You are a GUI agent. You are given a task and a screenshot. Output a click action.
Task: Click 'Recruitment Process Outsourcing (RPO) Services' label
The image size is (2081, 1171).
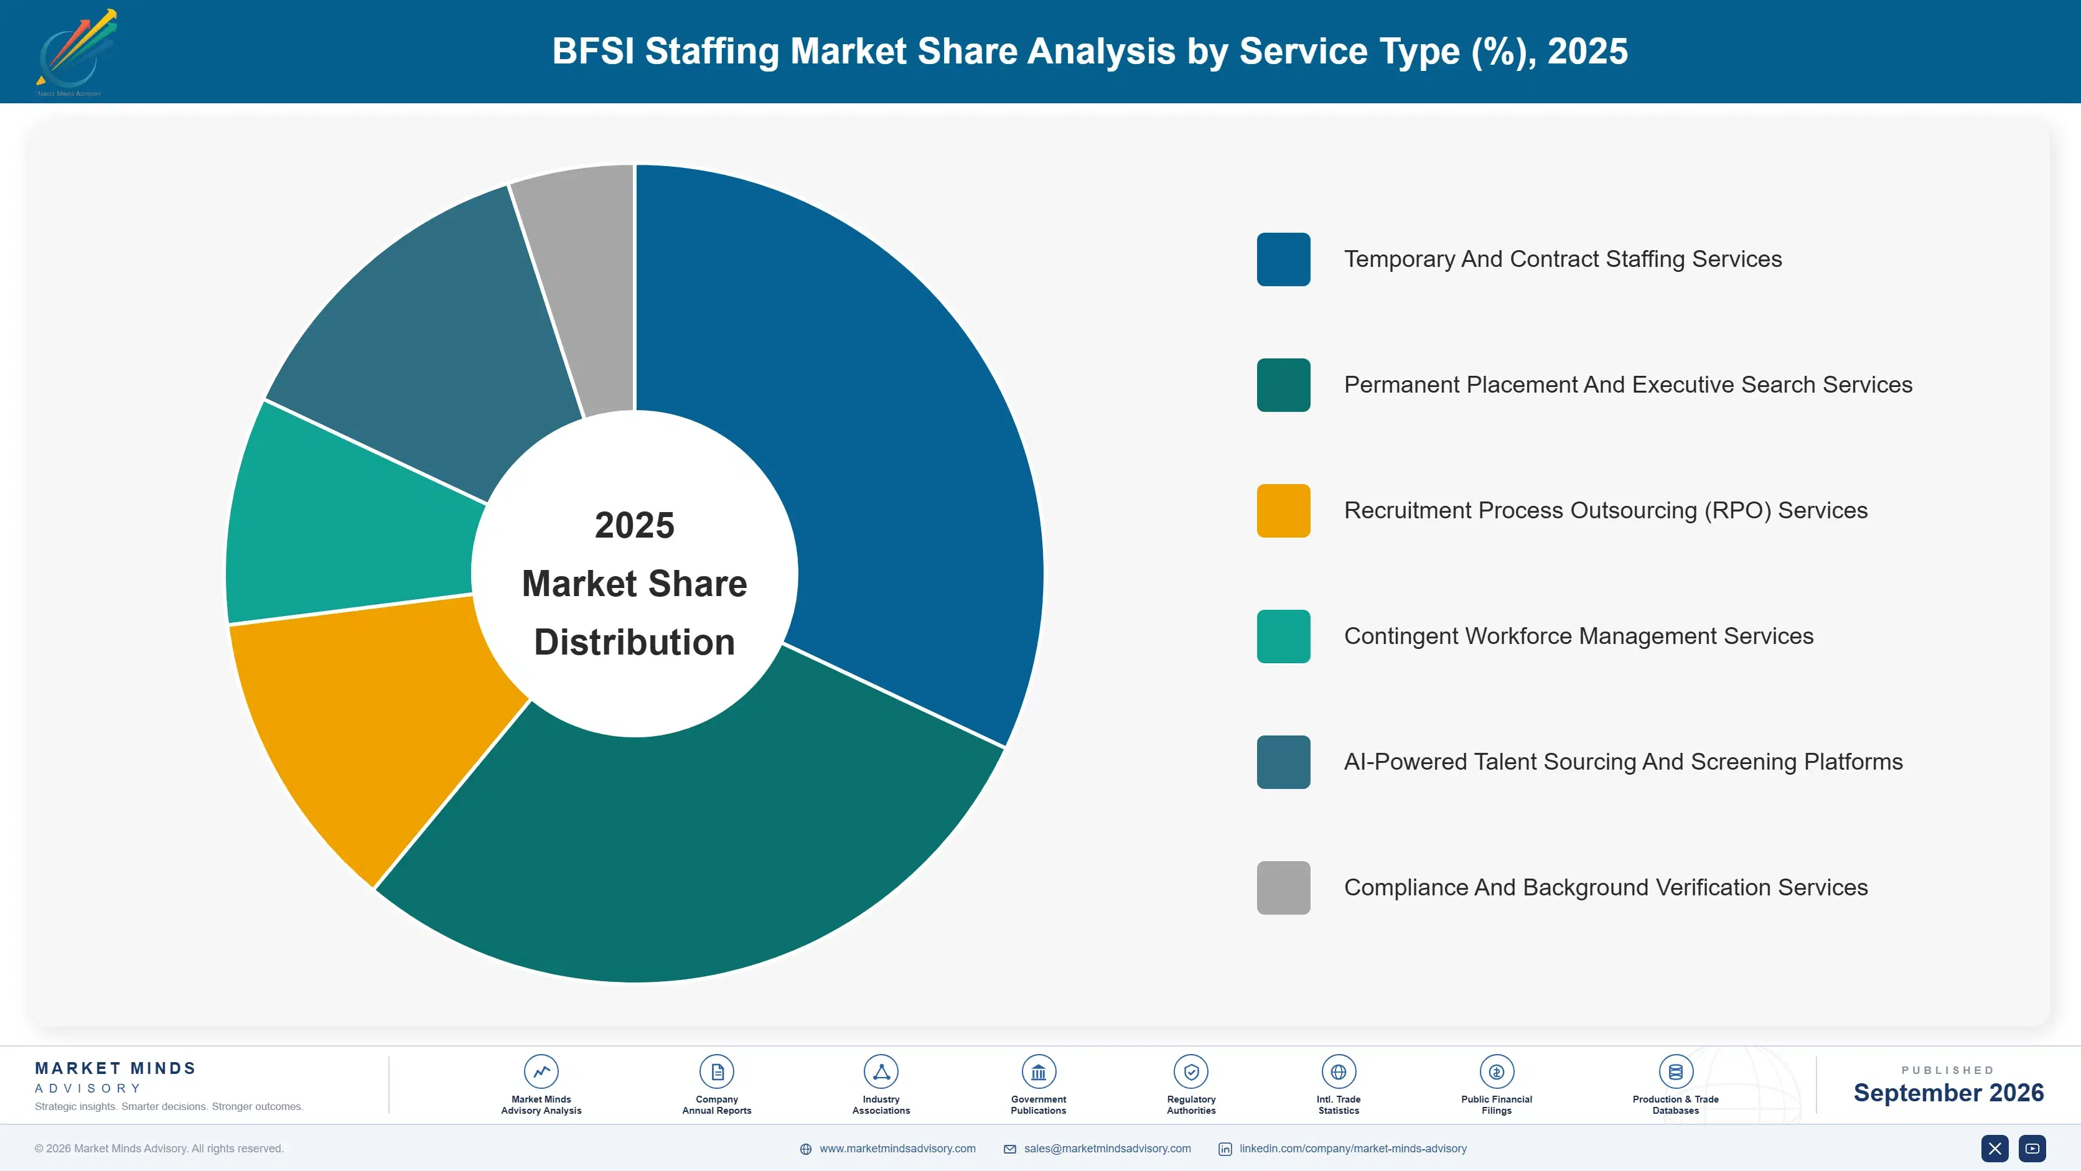coord(1605,510)
